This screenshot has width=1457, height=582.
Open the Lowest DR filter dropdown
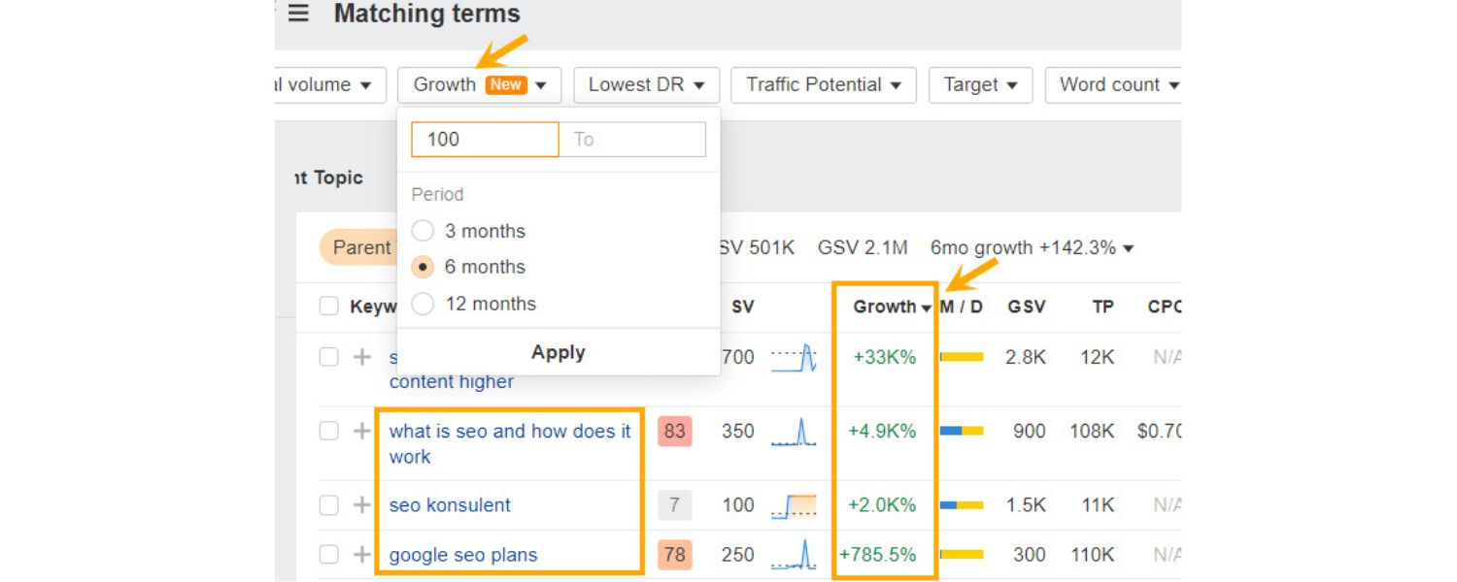646,84
